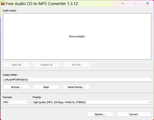Image resolution: width=154 pixels, height=120 pixels.
Task: Click the app icon in title bar
Action: [3, 3]
